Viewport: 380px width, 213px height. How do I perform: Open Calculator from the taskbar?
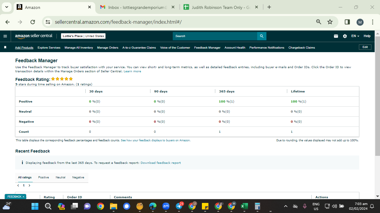pyautogui.click(x=257, y=206)
